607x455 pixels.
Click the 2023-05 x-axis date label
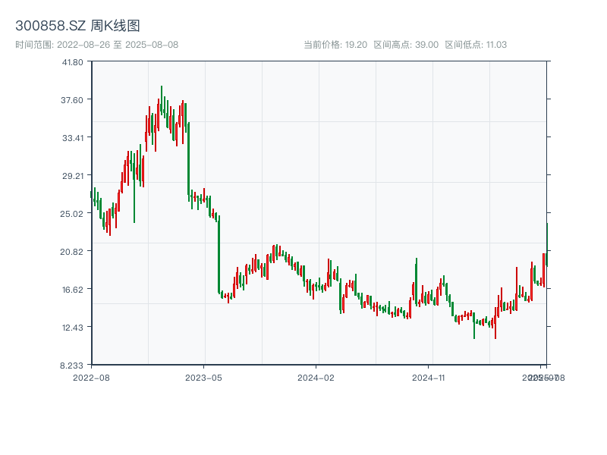click(x=204, y=377)
